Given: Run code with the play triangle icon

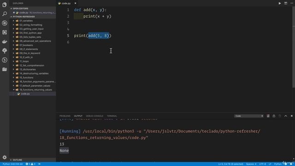Looking at the screenshot, I should 280,3.
